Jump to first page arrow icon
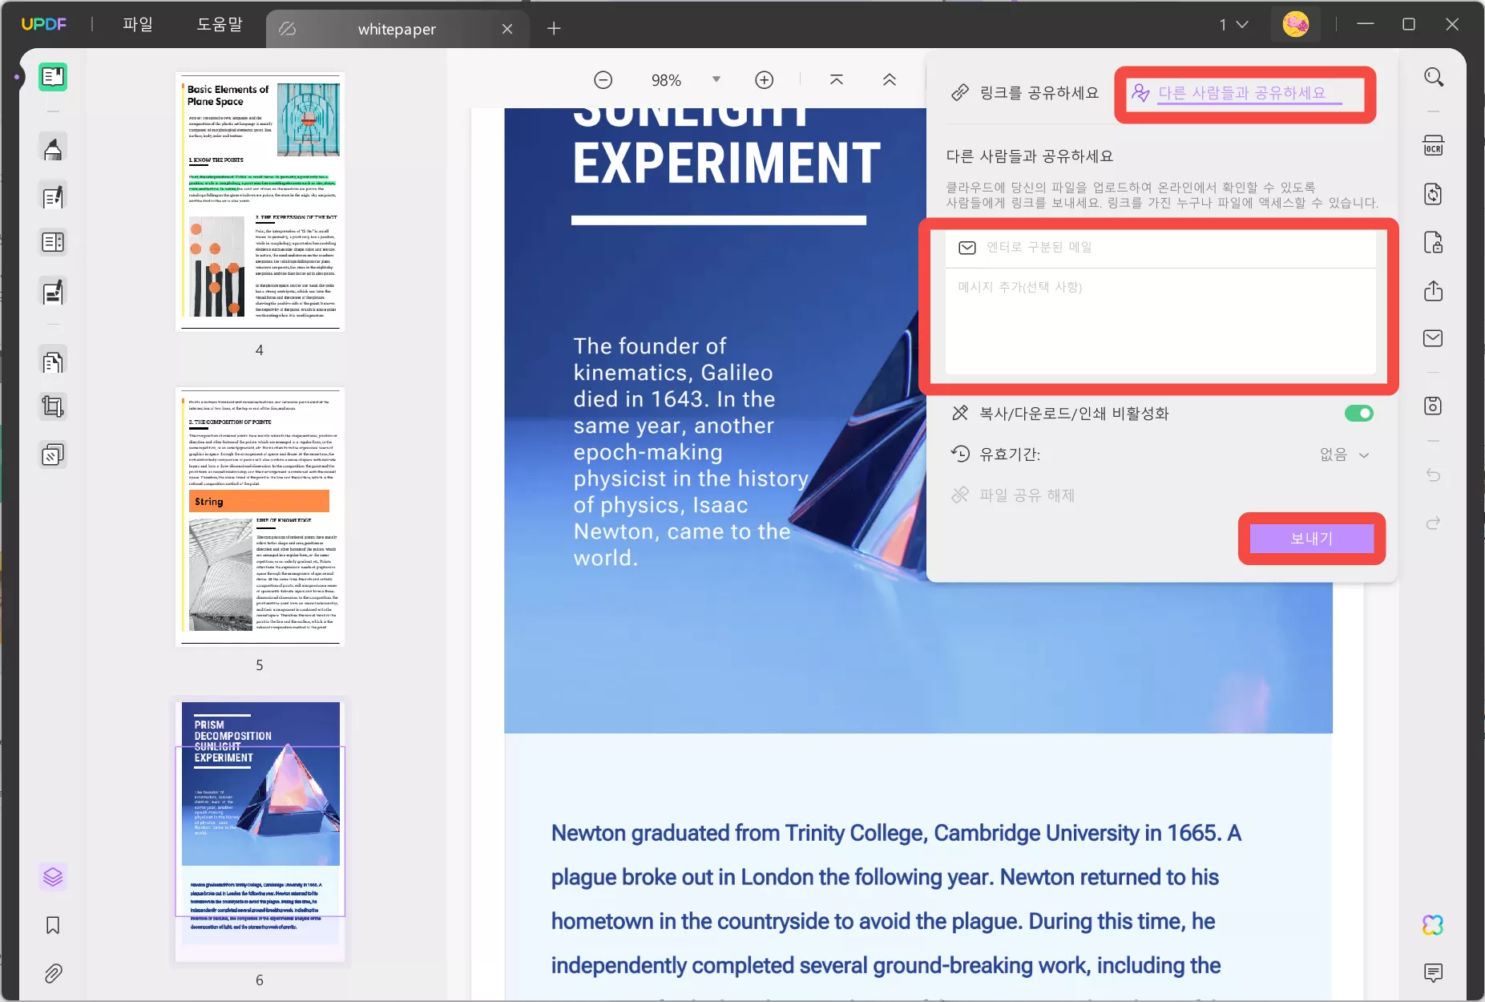 tap(837, 80)
